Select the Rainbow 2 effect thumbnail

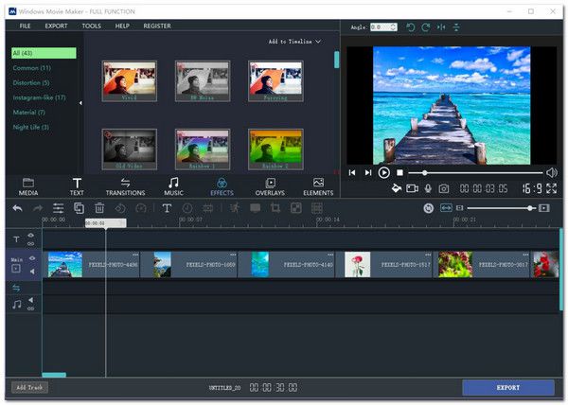[x=275, y=150]
